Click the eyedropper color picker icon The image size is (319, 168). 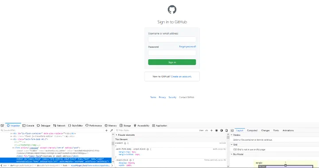[111, 130]
